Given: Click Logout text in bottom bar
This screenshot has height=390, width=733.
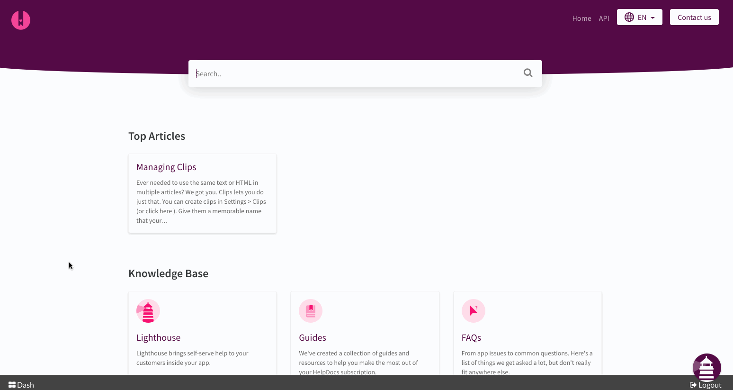Looking at the screenshot, I should point(710,385).
